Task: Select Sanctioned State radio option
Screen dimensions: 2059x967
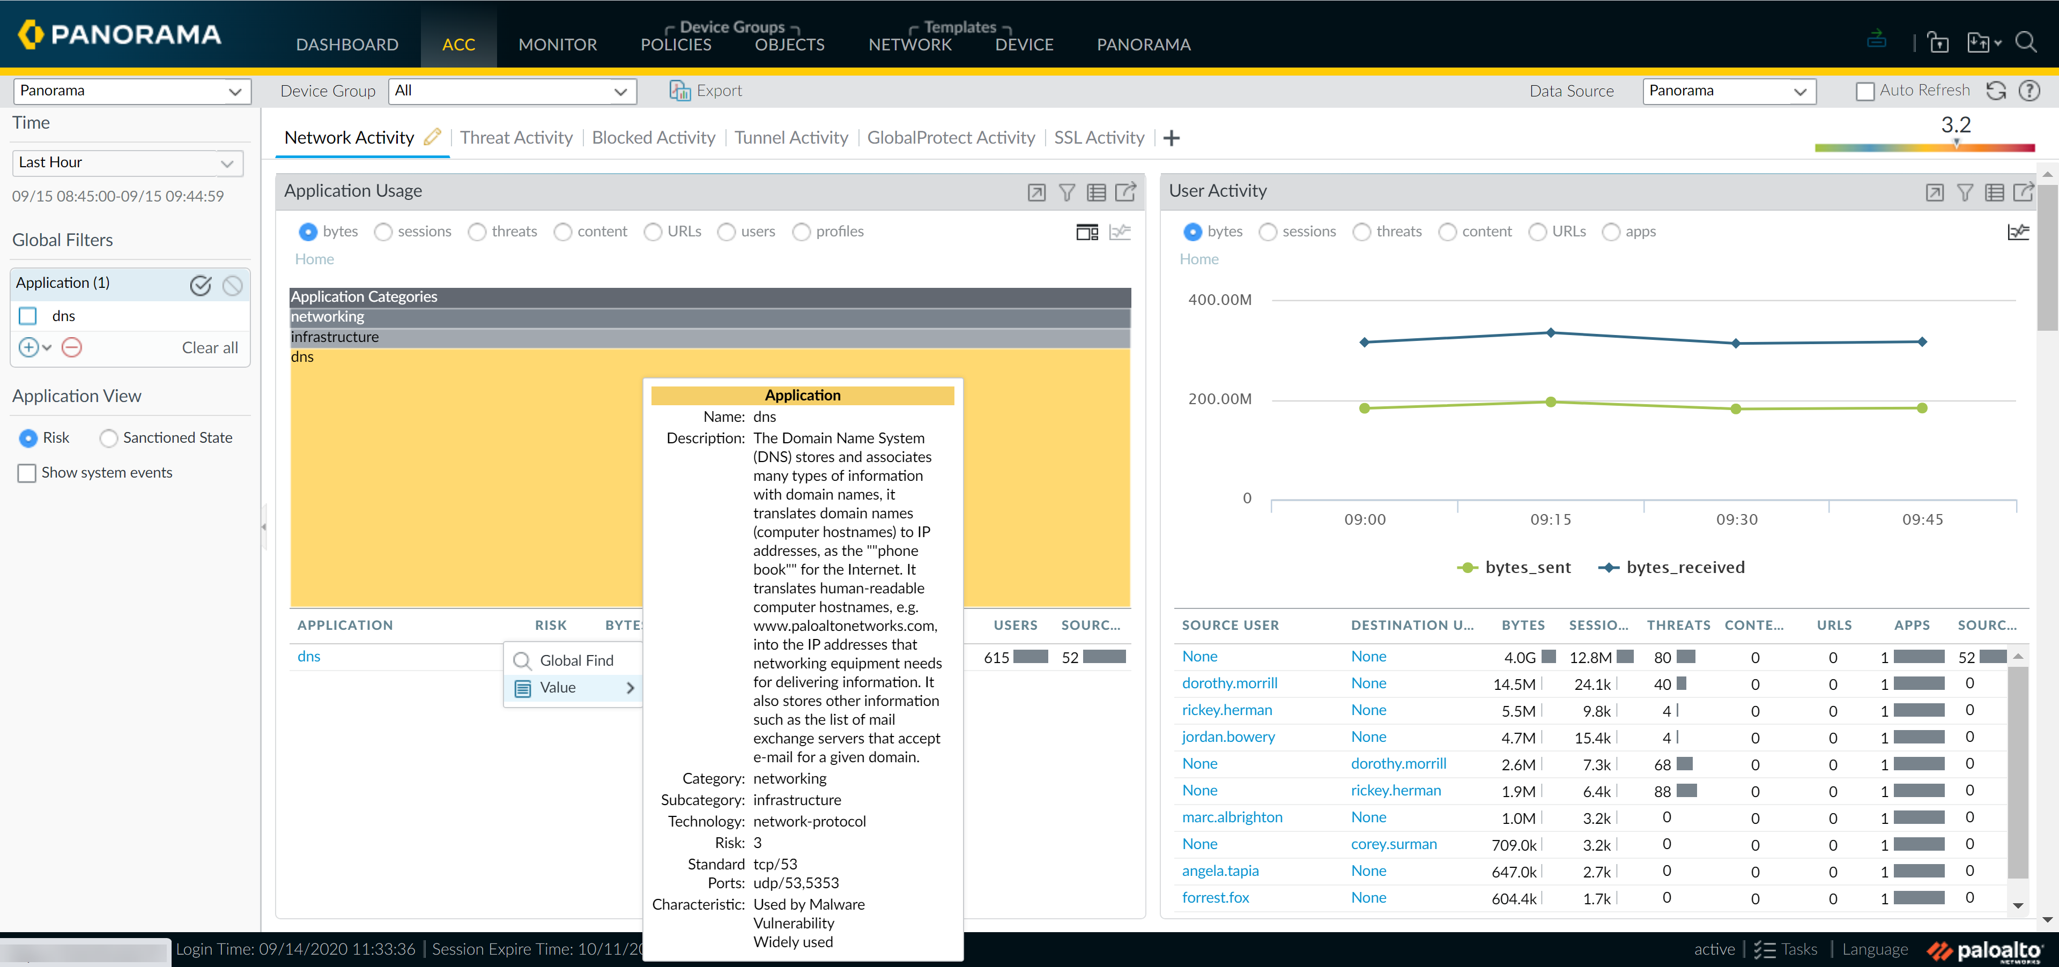Action: point(109,438)
